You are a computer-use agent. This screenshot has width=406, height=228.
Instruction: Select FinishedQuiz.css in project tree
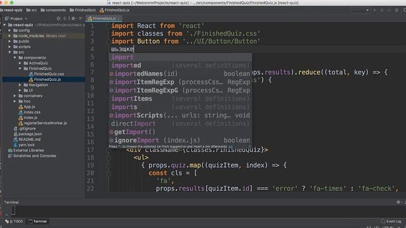coord(46,74)
